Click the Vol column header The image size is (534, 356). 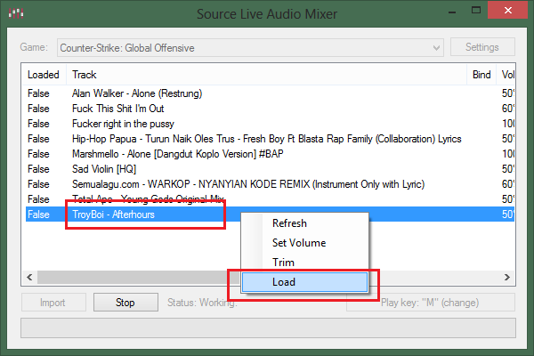pos(507,75)
